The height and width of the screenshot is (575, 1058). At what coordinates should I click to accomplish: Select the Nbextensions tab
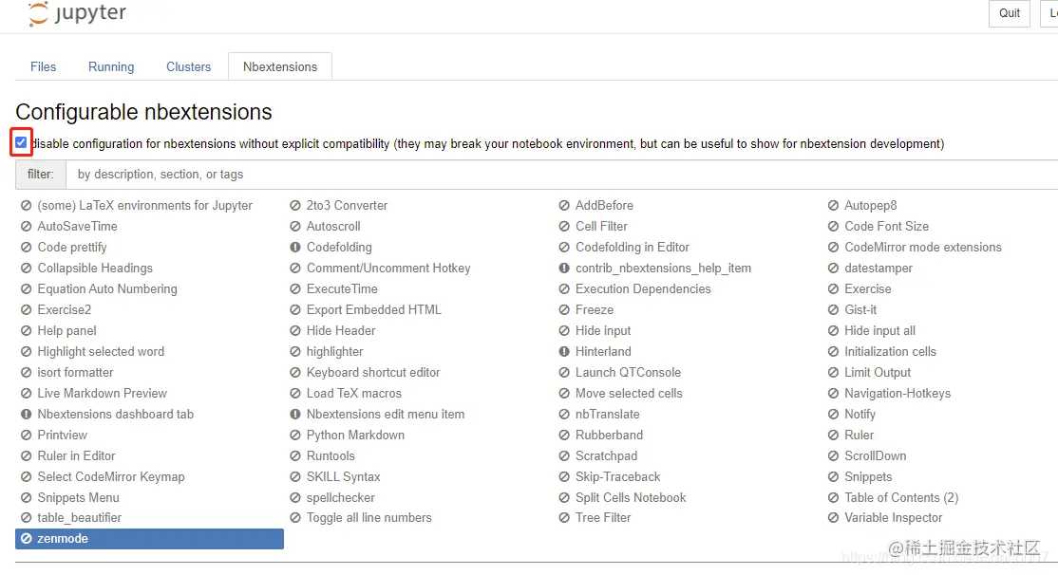(280, 67)
